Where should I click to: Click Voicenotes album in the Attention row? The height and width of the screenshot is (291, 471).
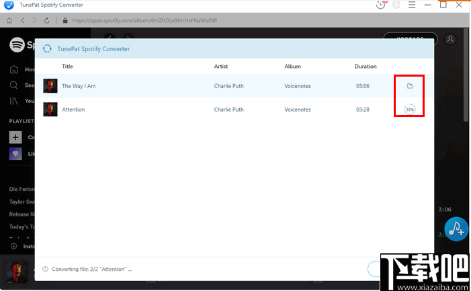[298, 110]
